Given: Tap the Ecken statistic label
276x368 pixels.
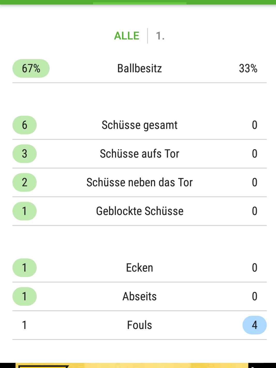Looking at the screenshot, I should pos(140,268).
